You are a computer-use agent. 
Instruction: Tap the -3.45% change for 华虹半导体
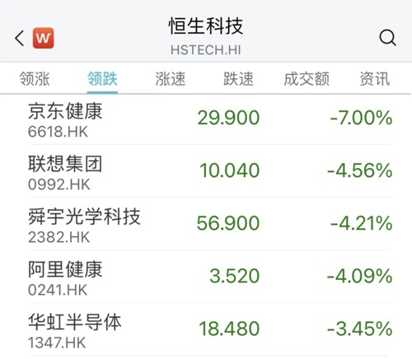click(x=360, y=329)
